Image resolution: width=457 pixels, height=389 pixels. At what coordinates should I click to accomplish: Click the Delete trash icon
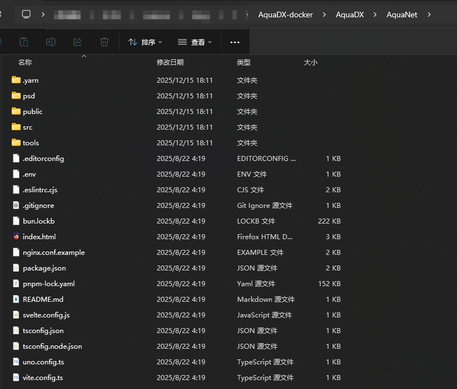coord(104,42)
